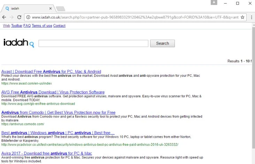Screen dimensions: 255x164
Task: Go back with the browser back arrow
Action: point(4,17)
